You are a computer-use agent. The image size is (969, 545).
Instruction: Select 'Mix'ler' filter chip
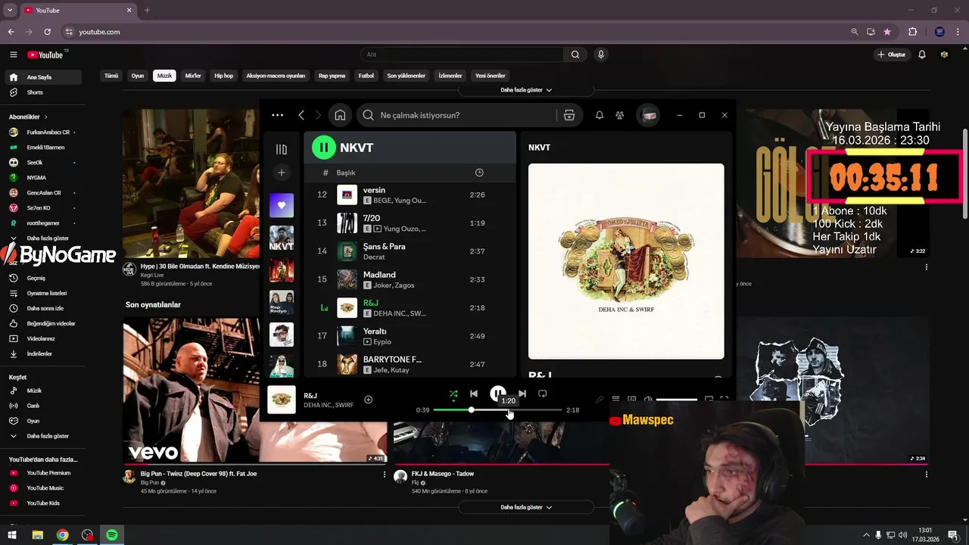pos(193,76)
